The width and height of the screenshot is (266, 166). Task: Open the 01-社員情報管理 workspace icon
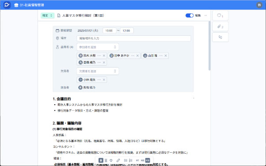(x=16, y=5)
